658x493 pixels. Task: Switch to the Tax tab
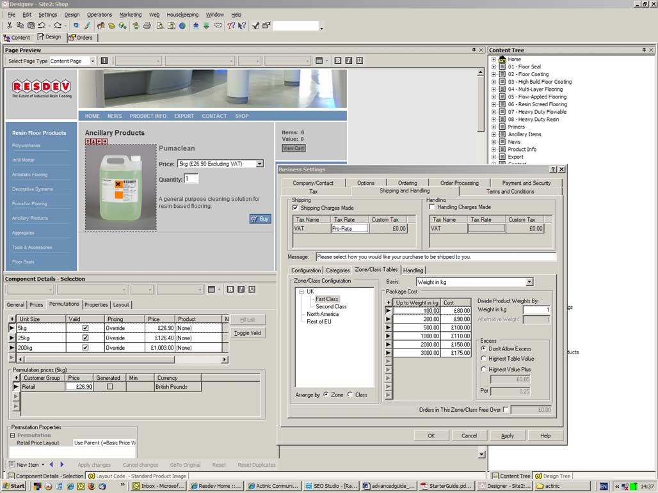(313, 192)
